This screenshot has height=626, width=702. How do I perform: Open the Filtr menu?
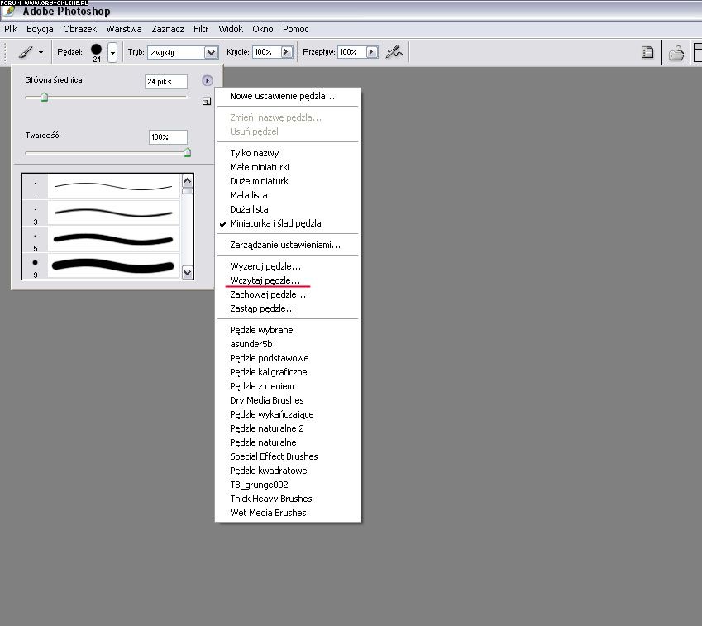201,29
